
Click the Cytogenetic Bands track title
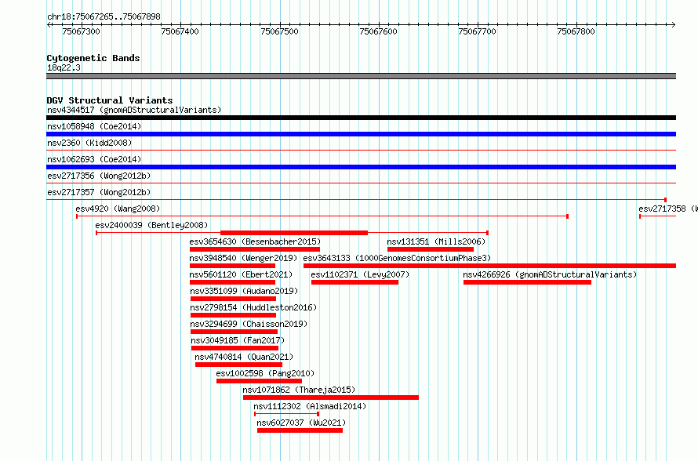(93, 58)
